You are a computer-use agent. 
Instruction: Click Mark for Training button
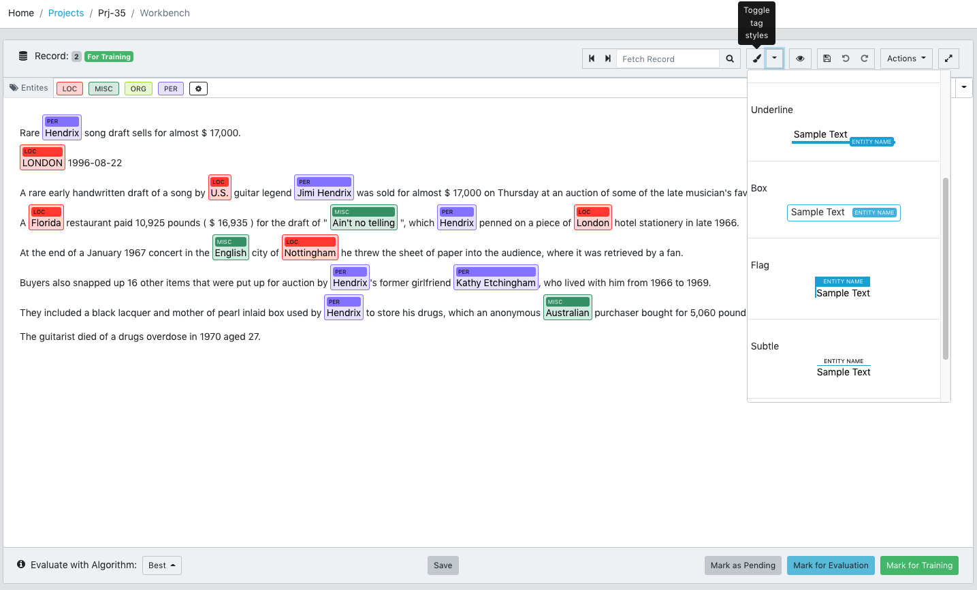[919, 565]
